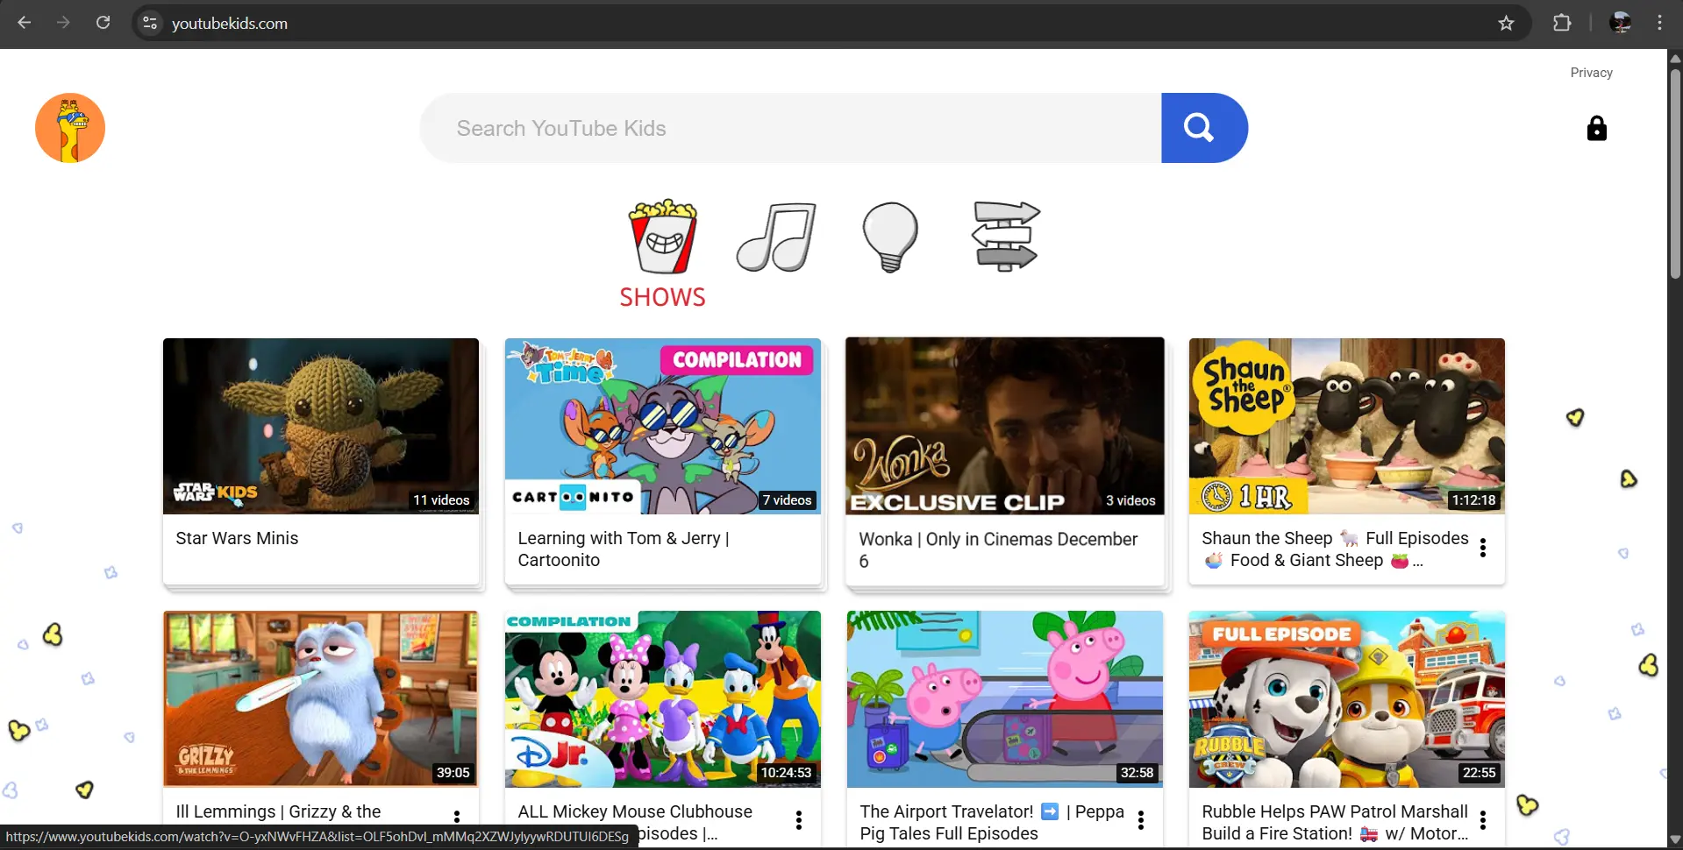This screenshot has height=850, width=1683.
Task: Open the browser extensions menu
Action: coord(1562,23)
